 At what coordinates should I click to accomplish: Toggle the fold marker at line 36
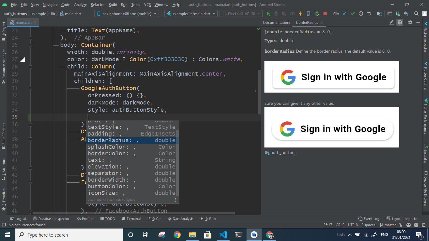click(30, 124)
